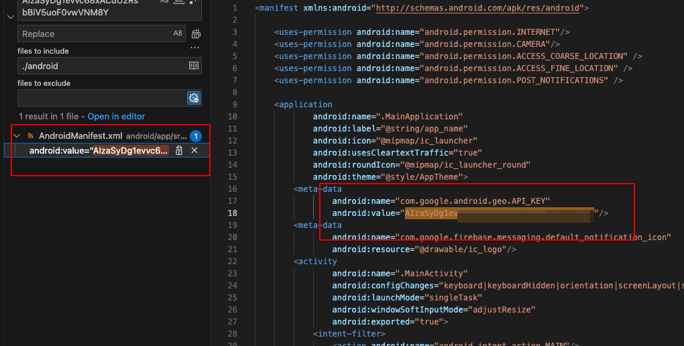Click android:theme @style/AppTheme attribute
The width and height of the screenshot is (684, 346).
pos(390,177)
